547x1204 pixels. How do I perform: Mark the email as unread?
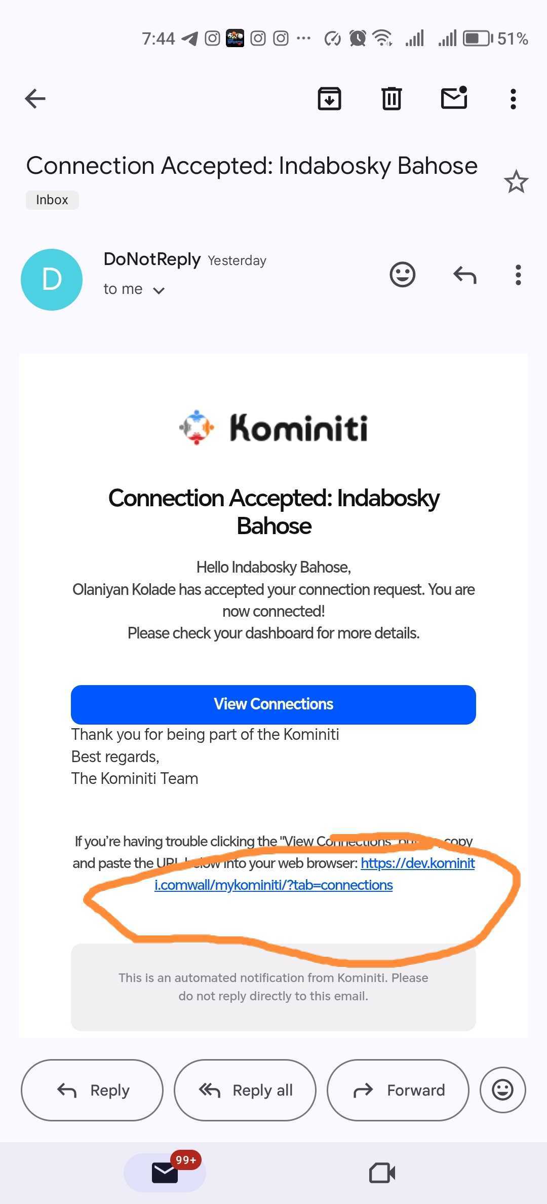[x=454, y=98]
